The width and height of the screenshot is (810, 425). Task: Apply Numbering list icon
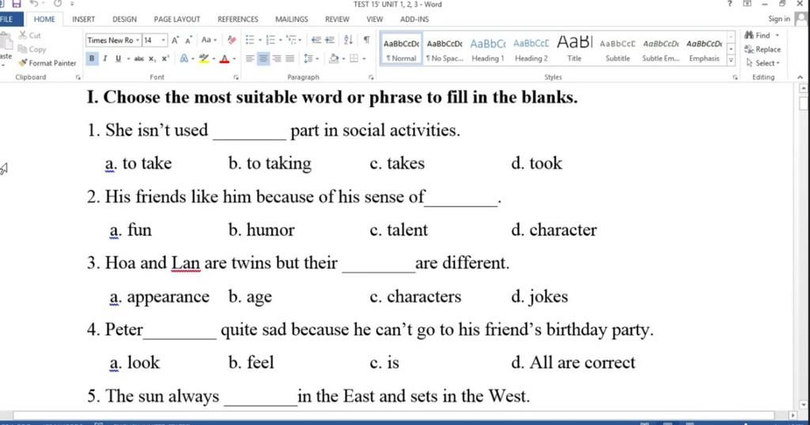271,39
